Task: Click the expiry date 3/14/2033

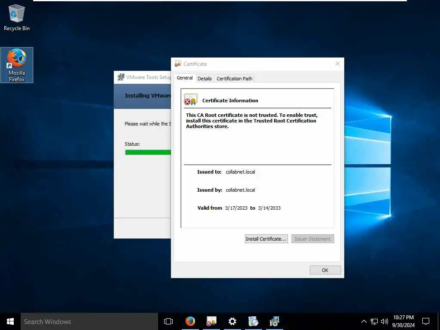Action: pyautogui.click(x=269, y=208)
